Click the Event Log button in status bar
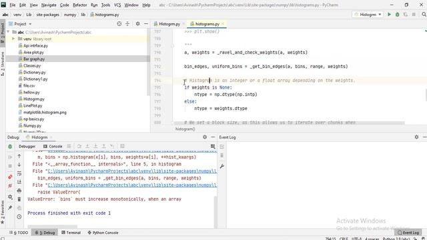This screenshot has height=240, width=427. (x=408, y=233)
